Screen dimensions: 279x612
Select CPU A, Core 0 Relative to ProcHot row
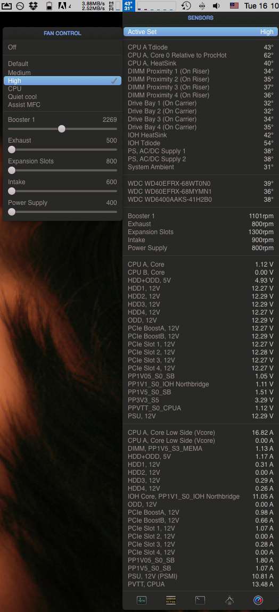tap(200, 55)
